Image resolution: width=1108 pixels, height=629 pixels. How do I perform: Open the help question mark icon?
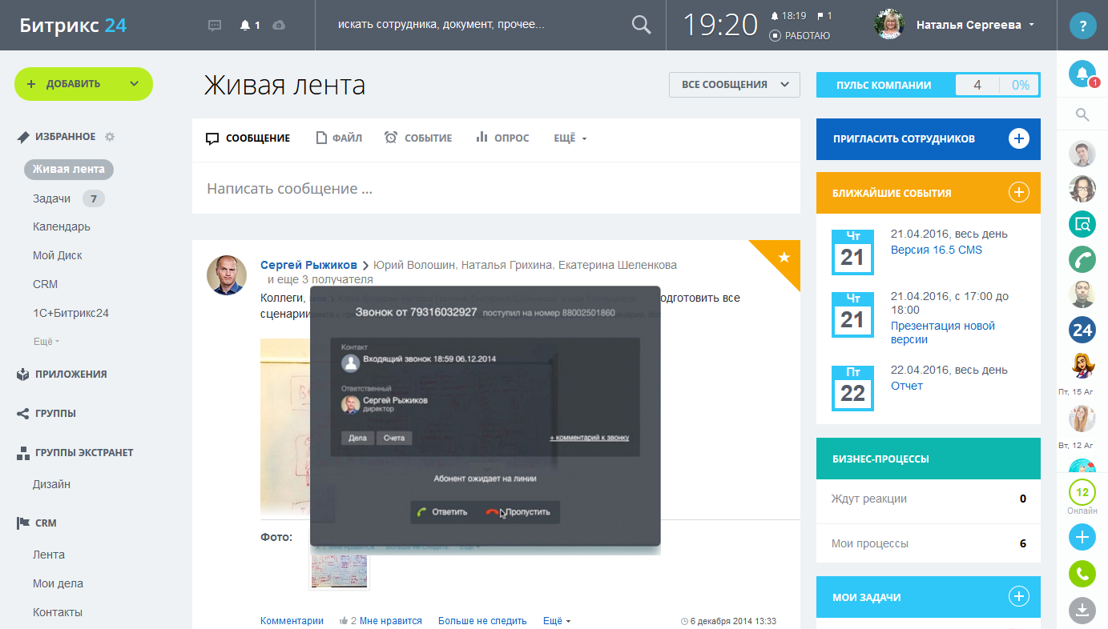pos(1082,25)
